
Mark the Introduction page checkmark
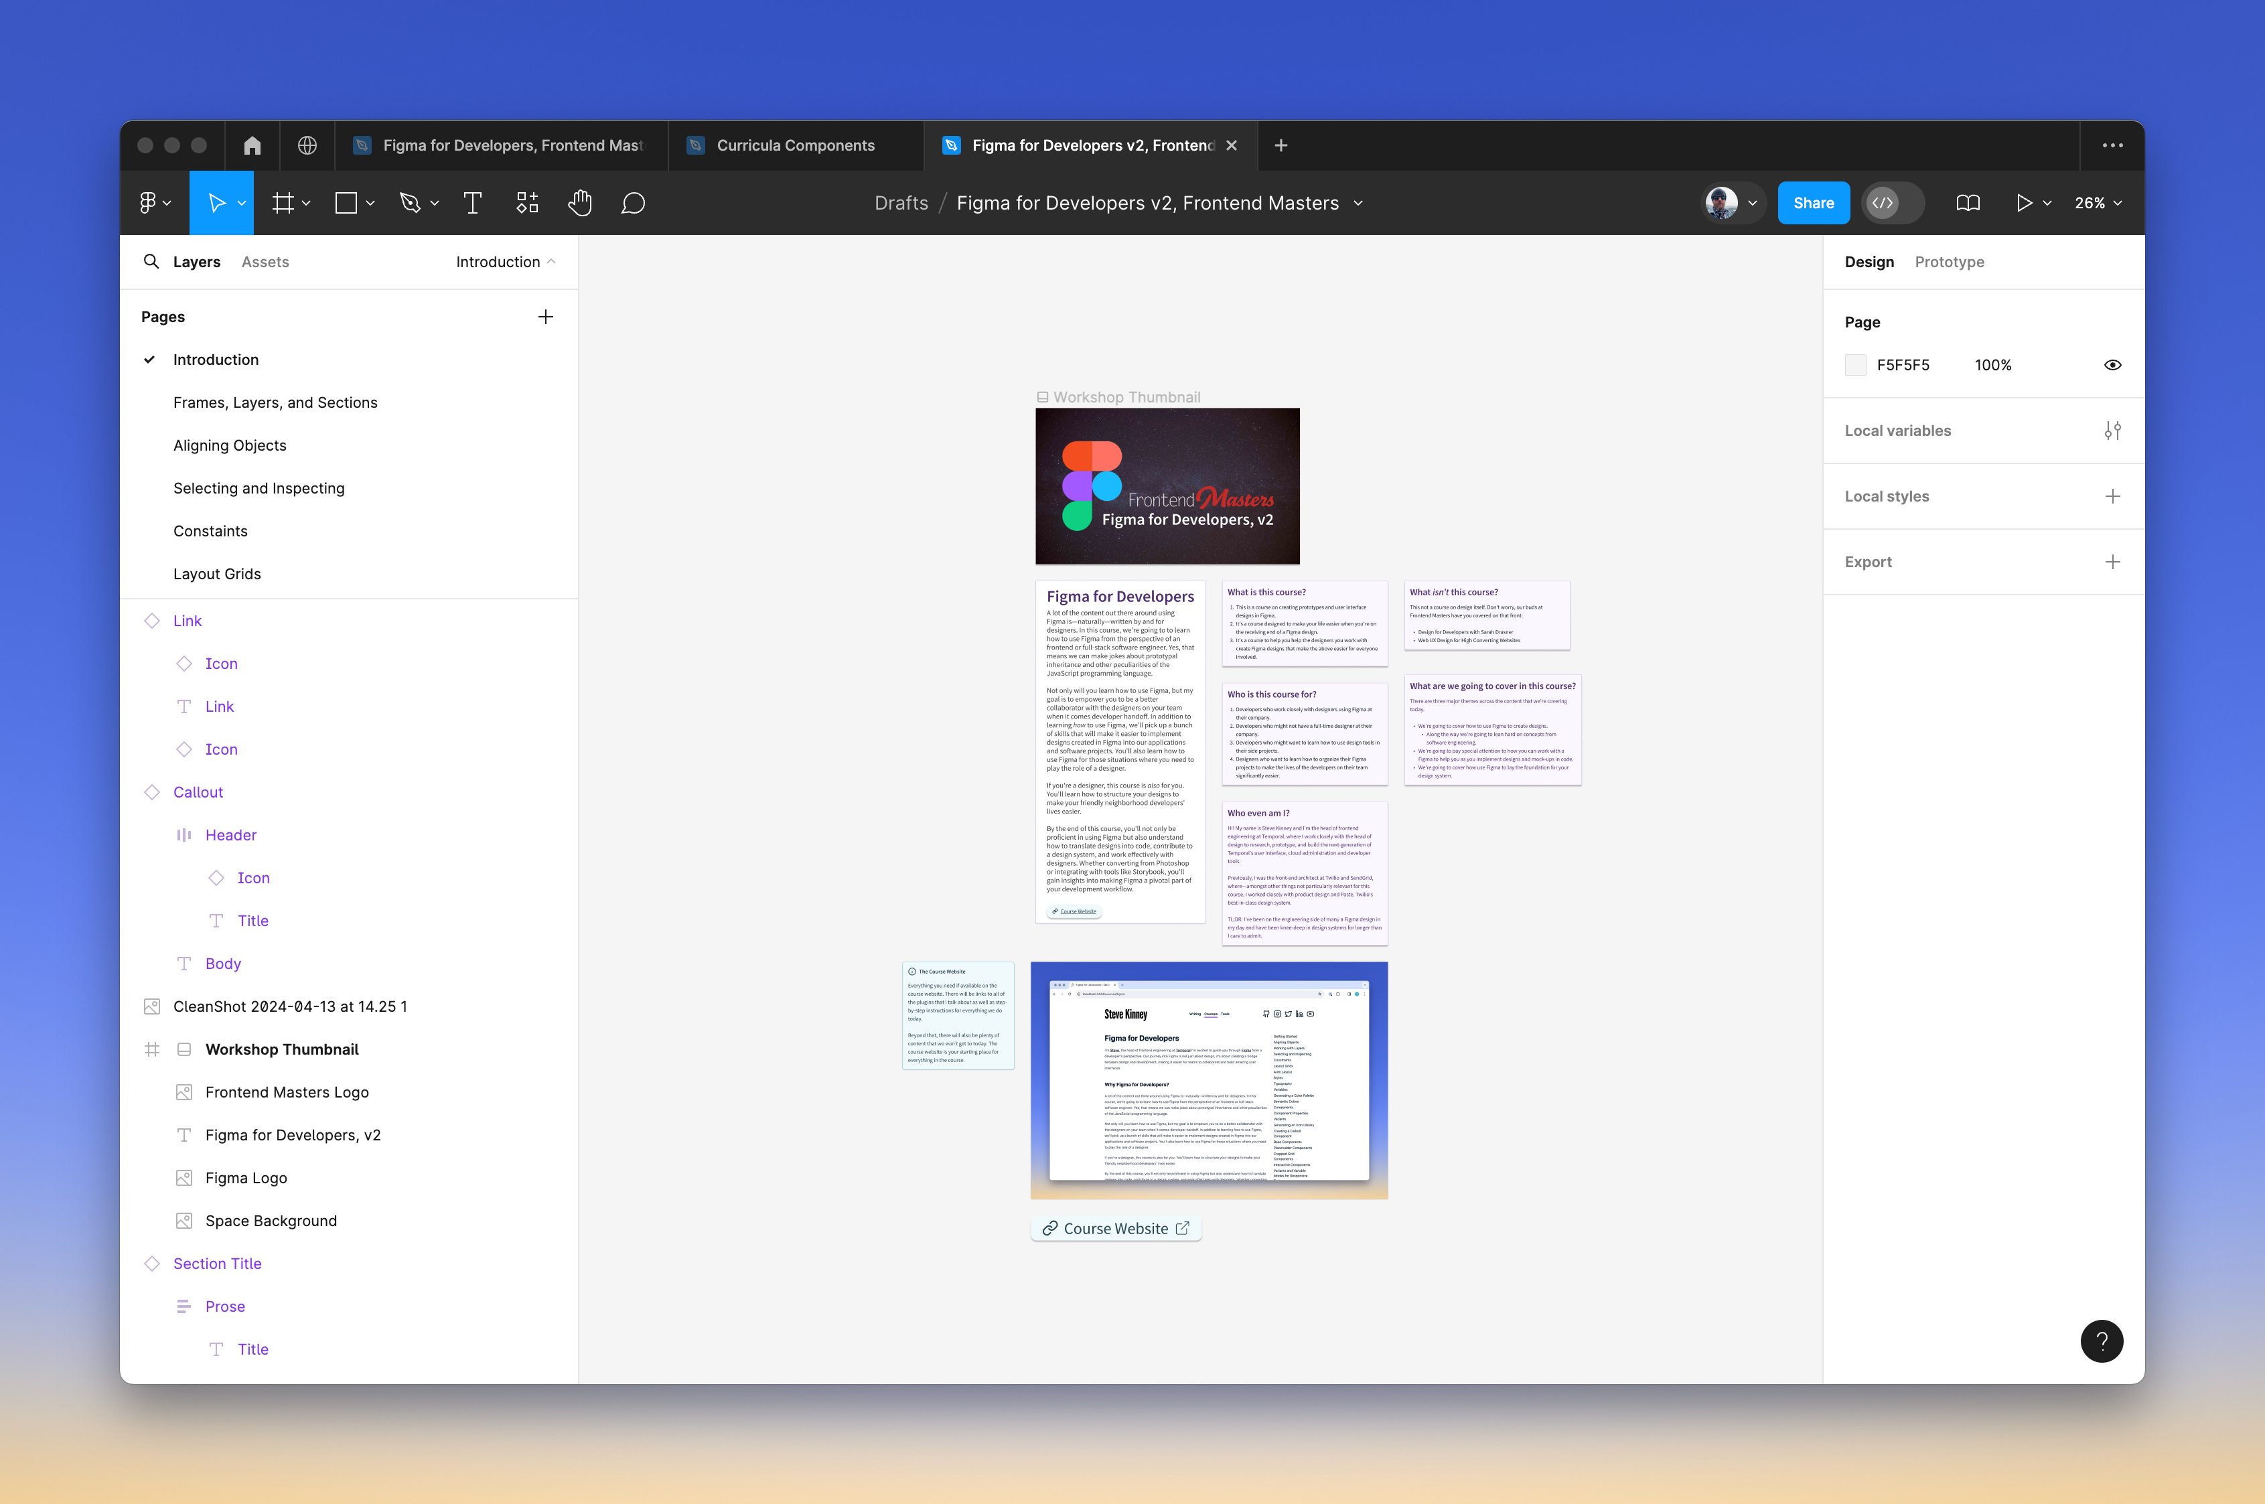pos(149,360)
